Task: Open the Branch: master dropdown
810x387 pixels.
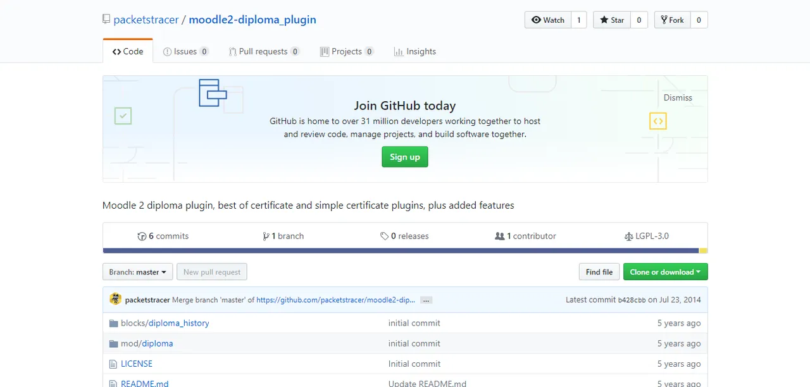Action: (138, 272)
